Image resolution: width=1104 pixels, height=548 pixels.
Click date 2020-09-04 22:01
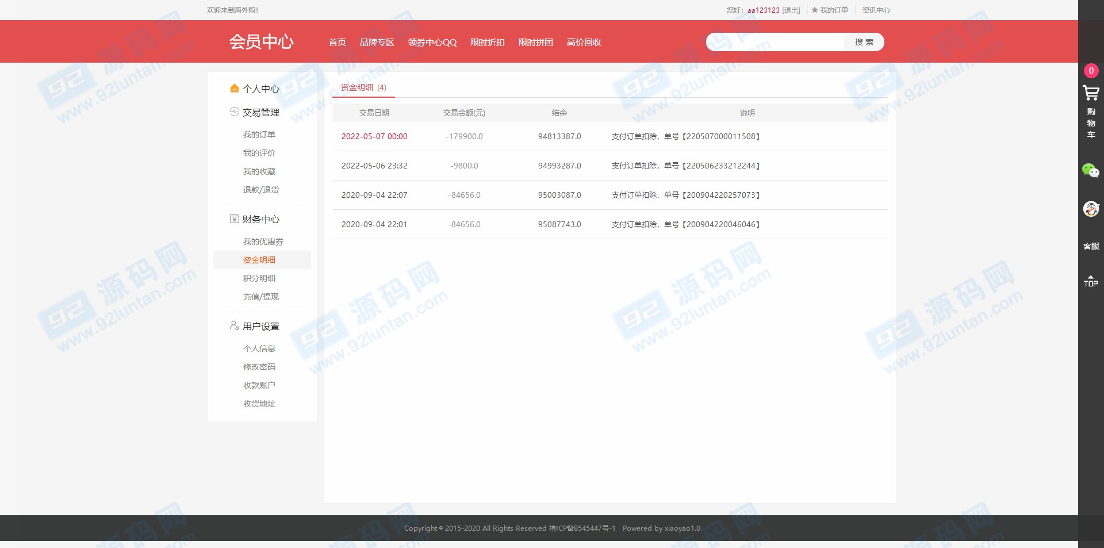[374, 224]
